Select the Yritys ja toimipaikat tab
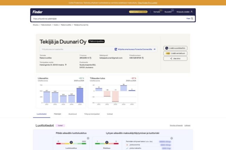226x150 pixels. point(92,114)
